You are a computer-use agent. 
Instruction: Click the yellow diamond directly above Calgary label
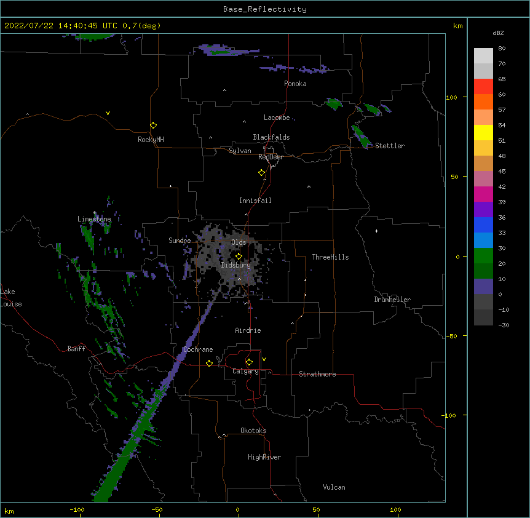pos(249,362)
